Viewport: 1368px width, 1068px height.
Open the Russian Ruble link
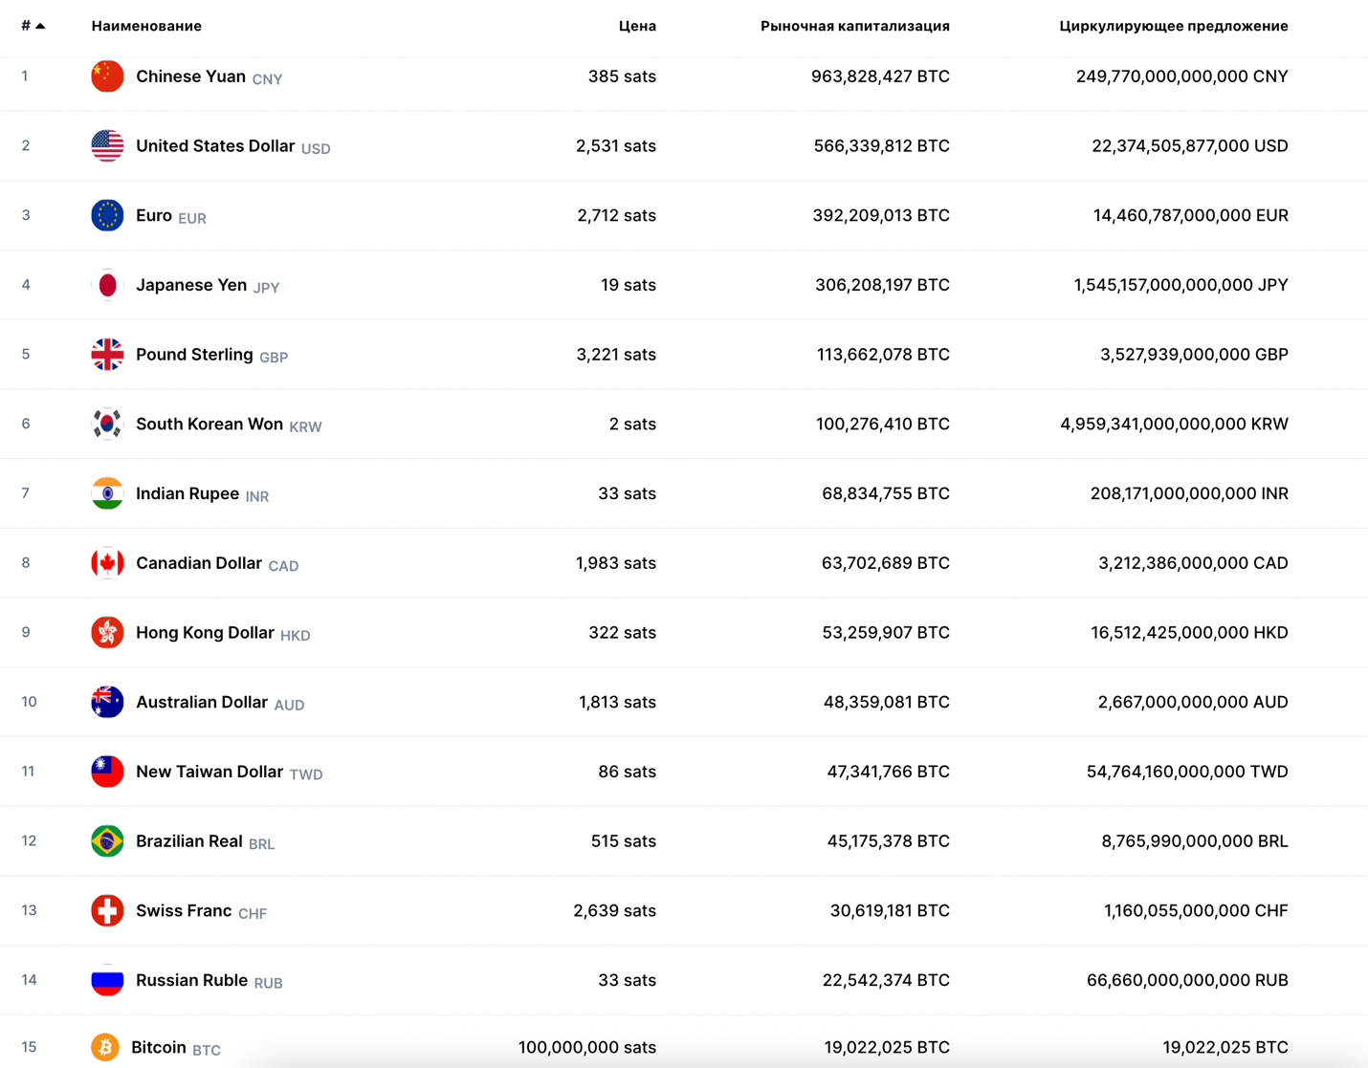[x=191, y=980]
